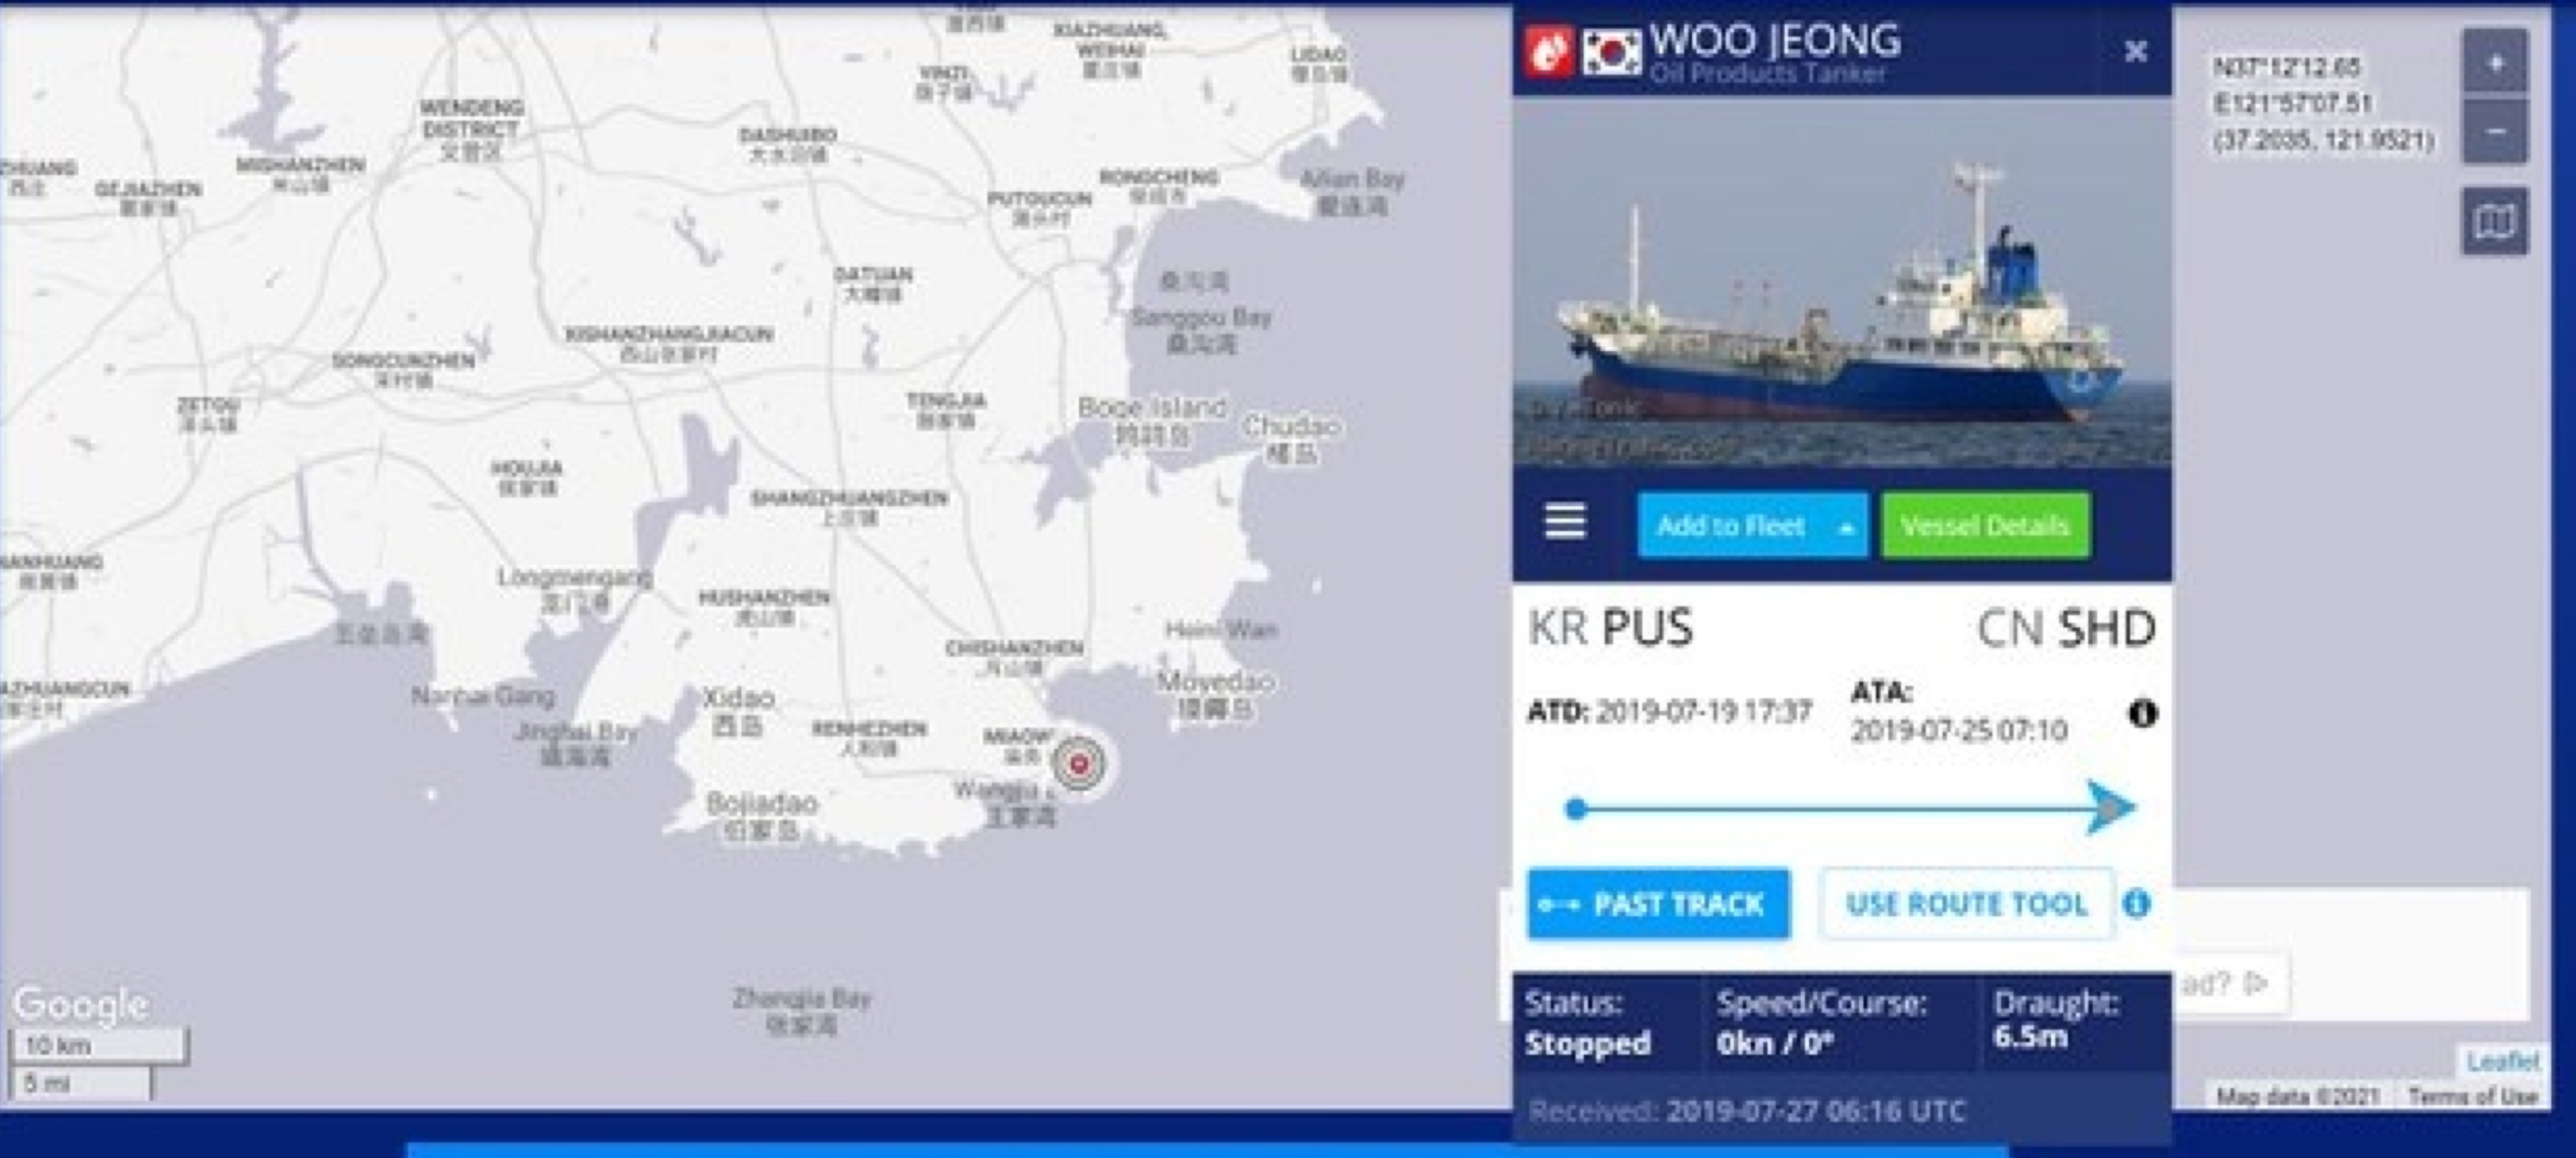Click the blue route tool info icon
The width and height of the screenshot is (2576, 1158).
click(2137, 903)
